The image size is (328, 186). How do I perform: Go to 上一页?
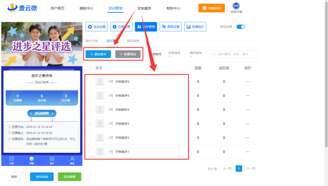227,169
